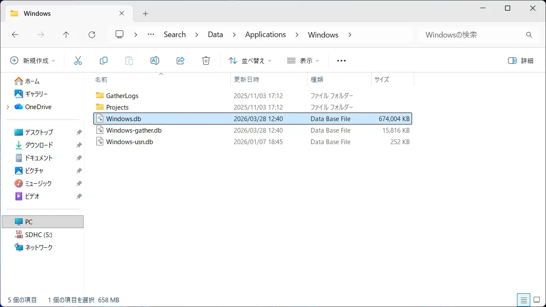Viewport: 546px width, 307px height.
Task: Open the 並べ替え sort dropdown
Action: click(x=250, y=61)
